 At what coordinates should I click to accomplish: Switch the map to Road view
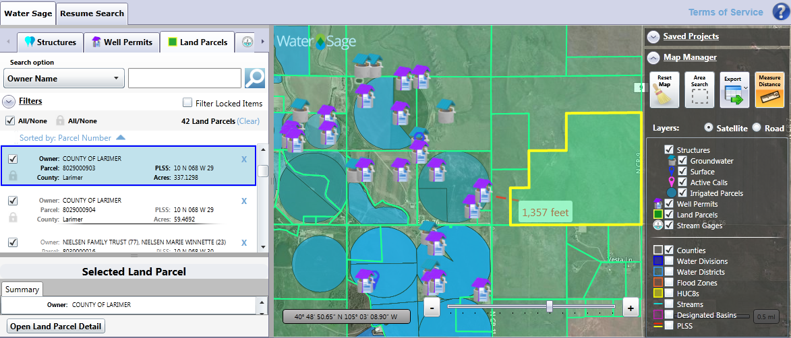(757, 128)
